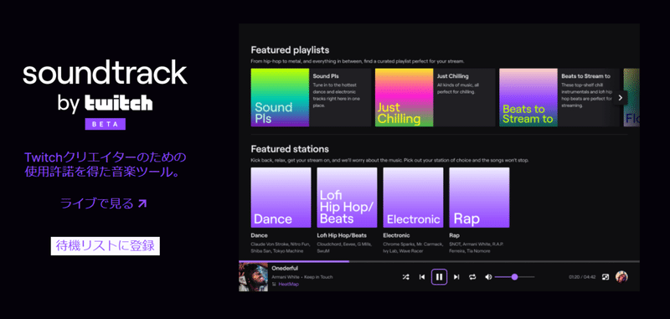Click the 待機リストに登録 waitlist button
This screenshot has width=670, height=319.
(x=106, y=246)
